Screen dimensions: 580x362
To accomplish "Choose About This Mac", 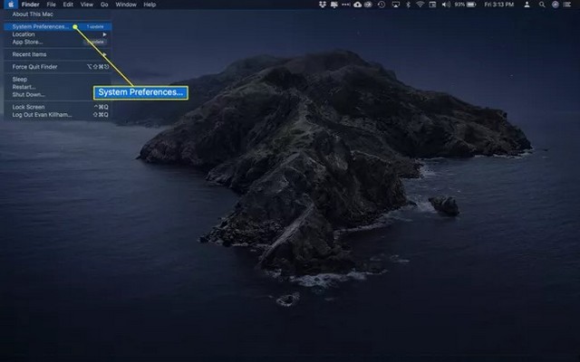I will pos(35,14).
